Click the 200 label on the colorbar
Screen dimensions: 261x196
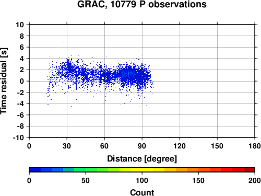coord(255,180)
